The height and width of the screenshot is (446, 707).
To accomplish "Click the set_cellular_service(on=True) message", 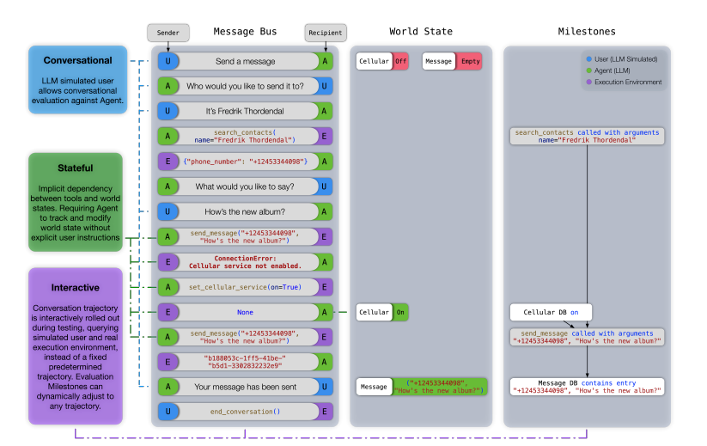I will 246,287.
